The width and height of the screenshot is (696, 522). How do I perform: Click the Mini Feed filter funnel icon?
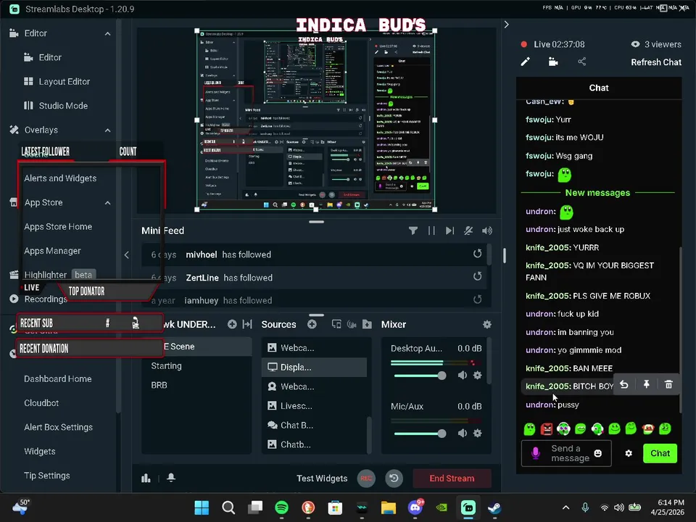click(413, 231)
